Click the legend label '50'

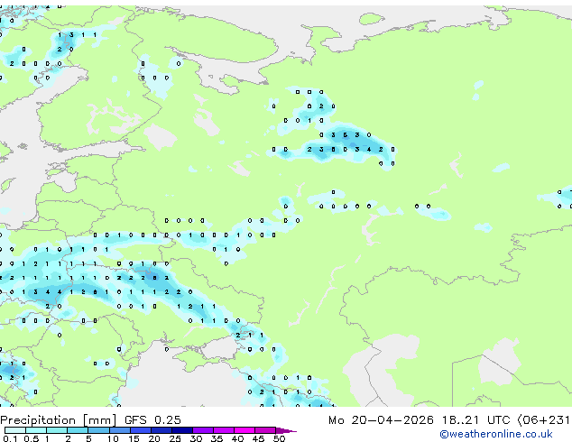pos(279,438)
